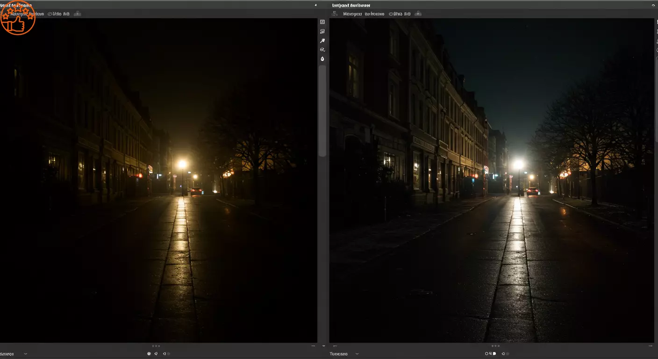Click the water droplet icon in the center toolbar
Image resolution: width=658 pixels, height=359 pixels.
click(x=322, y=59)
